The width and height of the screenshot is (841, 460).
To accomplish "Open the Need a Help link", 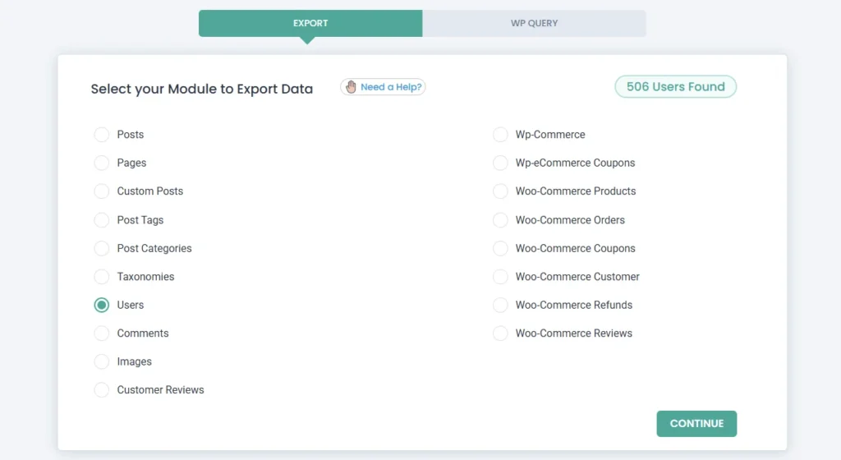I will [x=390, y=87].
